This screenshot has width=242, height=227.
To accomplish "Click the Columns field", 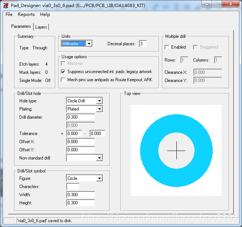I will (x=218, y=60).
